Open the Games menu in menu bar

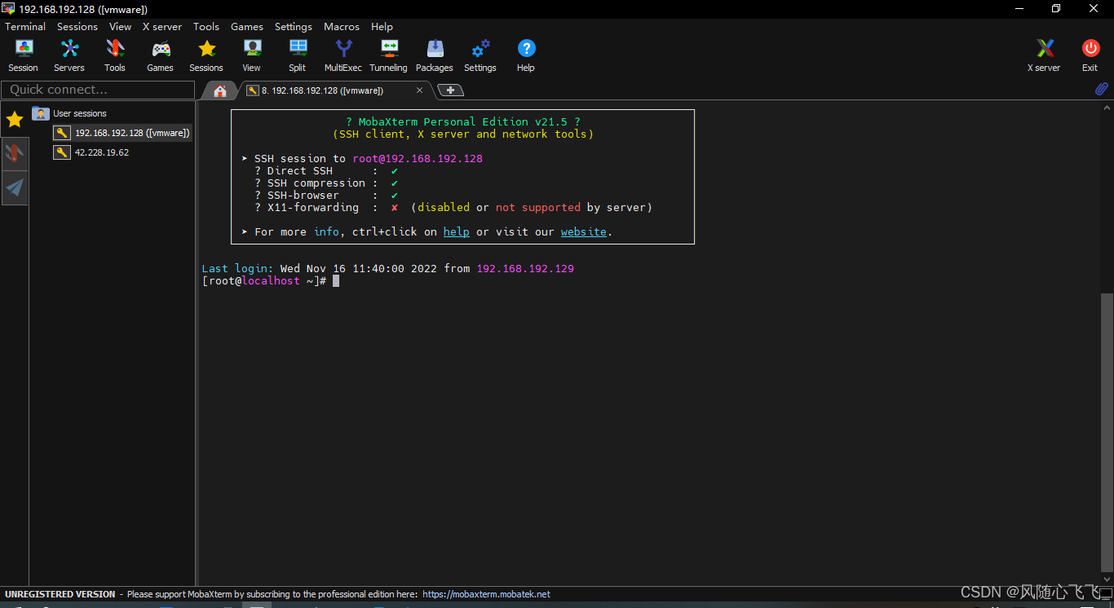pyautogui.click(x=247, y=26)
